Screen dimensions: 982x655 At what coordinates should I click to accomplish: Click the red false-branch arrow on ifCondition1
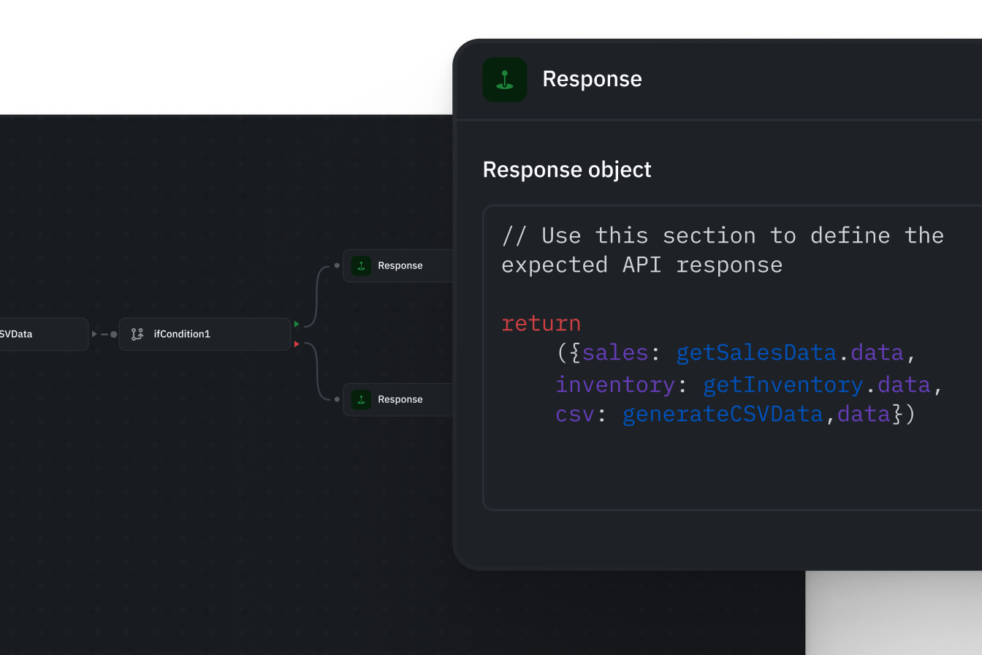(x=297, y=344)
